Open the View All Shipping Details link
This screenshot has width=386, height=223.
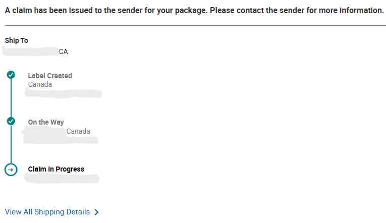tap(47, 212)
